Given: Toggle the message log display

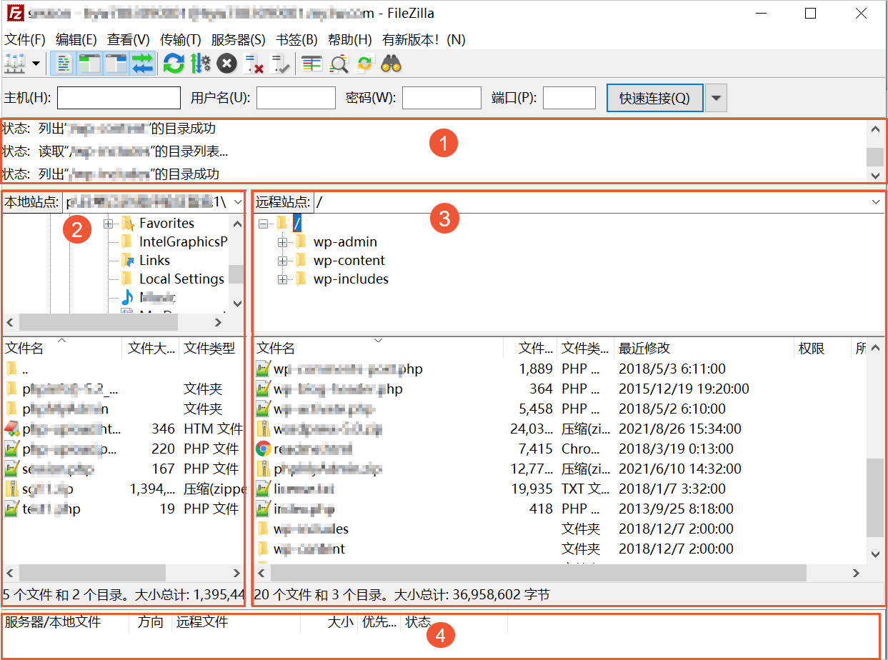Looking at the screenshot, I should point(64,64).
